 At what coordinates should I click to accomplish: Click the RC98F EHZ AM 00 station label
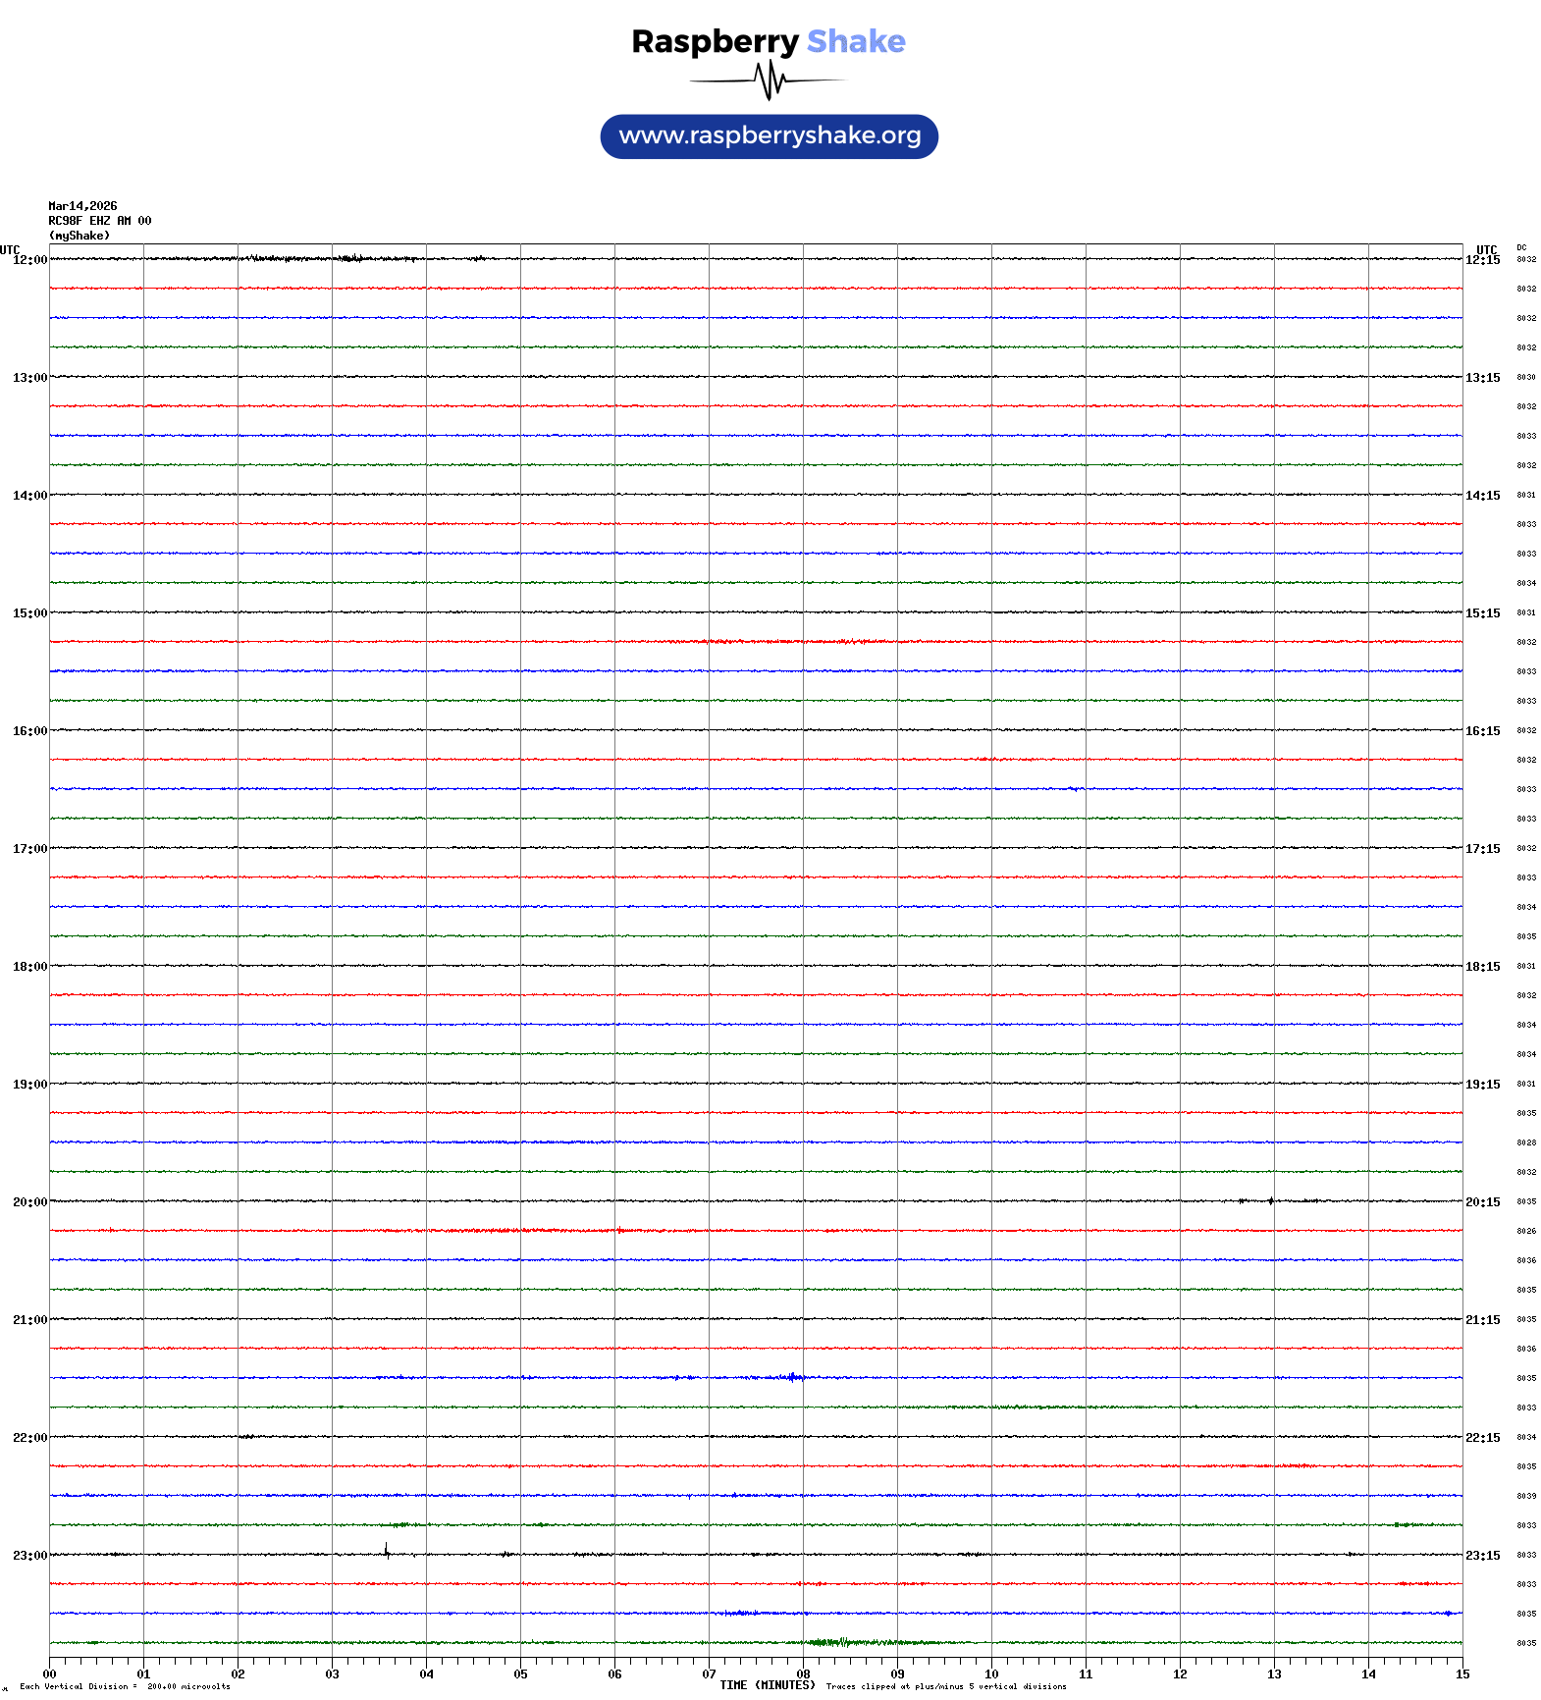tap(99, 221)
